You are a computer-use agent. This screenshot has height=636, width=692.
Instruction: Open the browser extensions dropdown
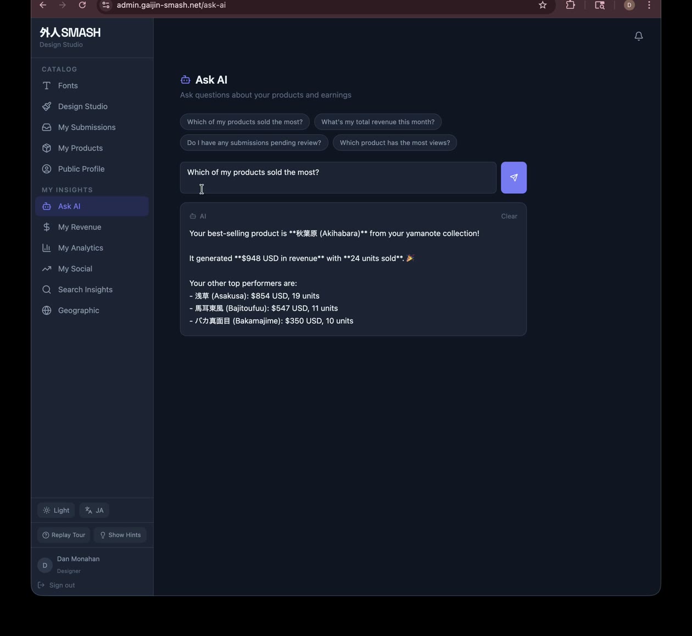(x=570, y=5)
